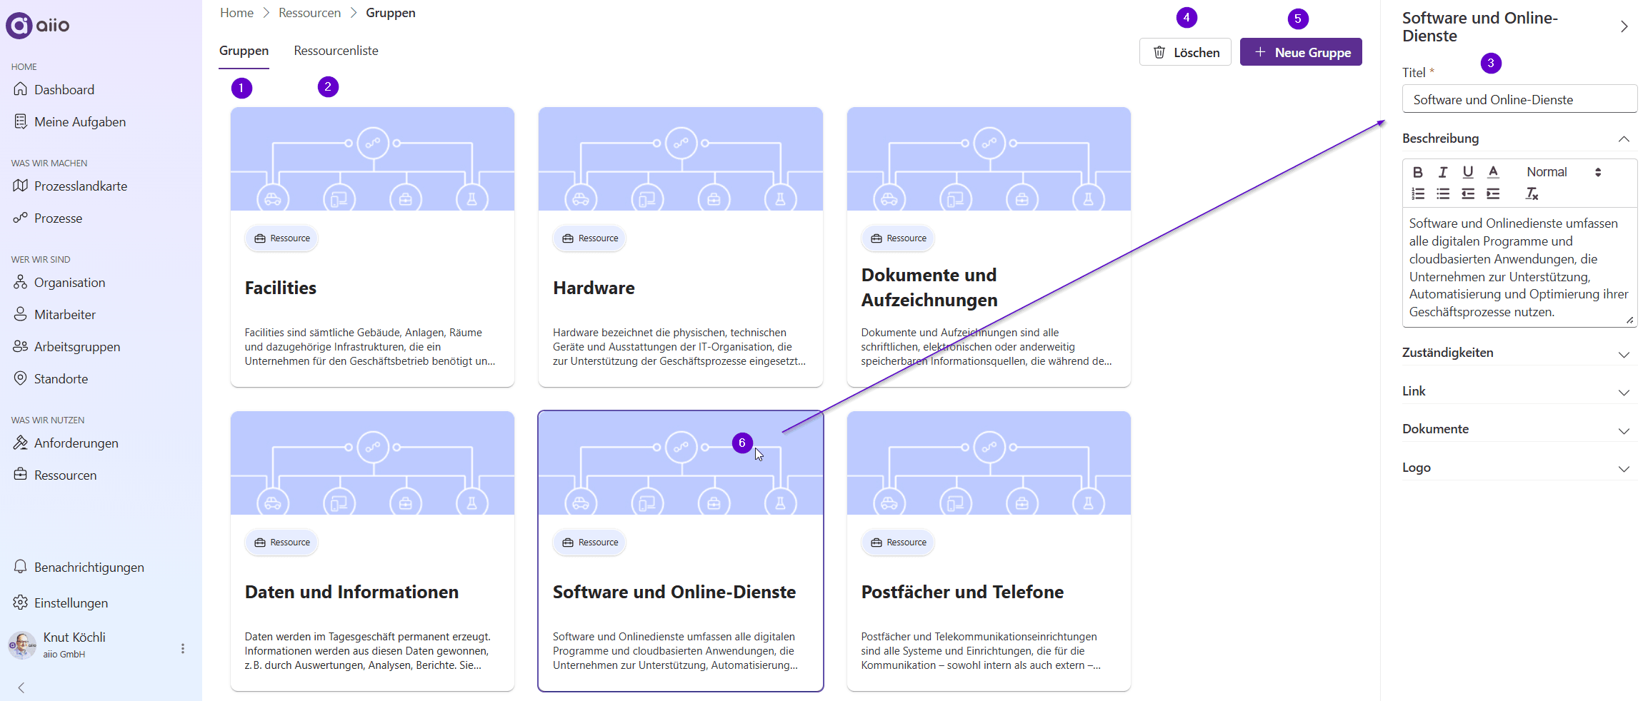Collapse the sidebar with left chevron
Image resolution: width=1648 pixels, height=701 pixels.
(21, 687)
